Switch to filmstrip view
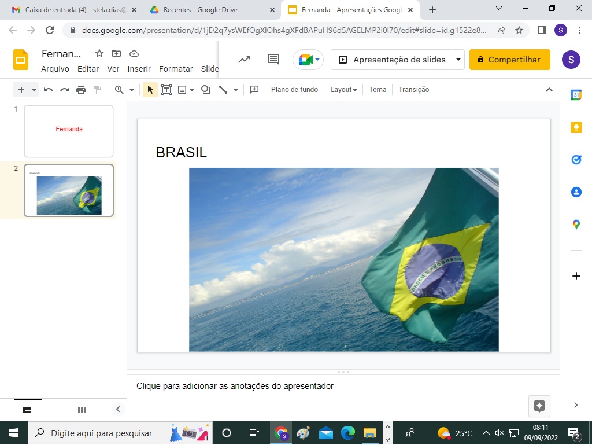 [27, 410]
